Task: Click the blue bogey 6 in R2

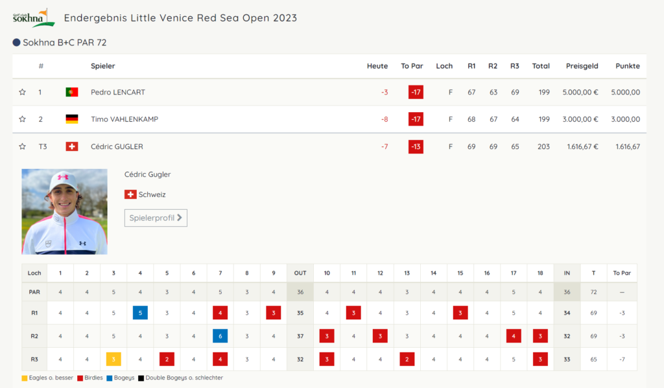Action: pyautogui.click(x=220, y=336)
